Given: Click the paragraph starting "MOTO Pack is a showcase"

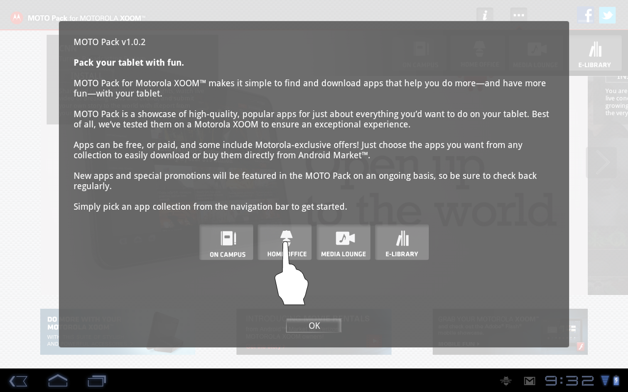Looking at the screenshot, I should click(x=311, y=119).
